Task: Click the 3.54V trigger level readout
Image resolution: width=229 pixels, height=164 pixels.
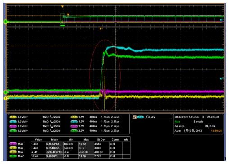Action: click(x=152, y=117)
